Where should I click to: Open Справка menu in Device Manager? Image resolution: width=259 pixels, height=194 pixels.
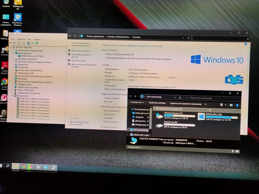tap(37, 39)
